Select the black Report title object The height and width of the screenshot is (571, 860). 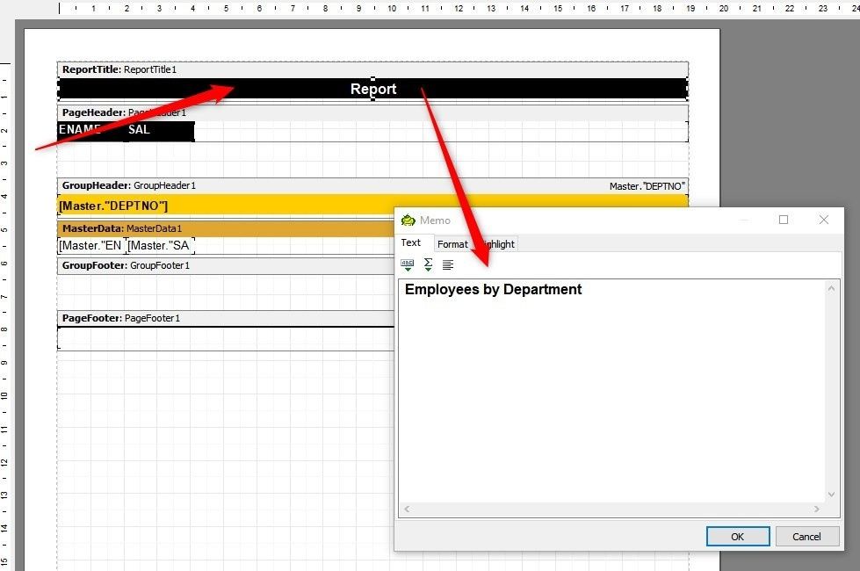coord(372,88)
